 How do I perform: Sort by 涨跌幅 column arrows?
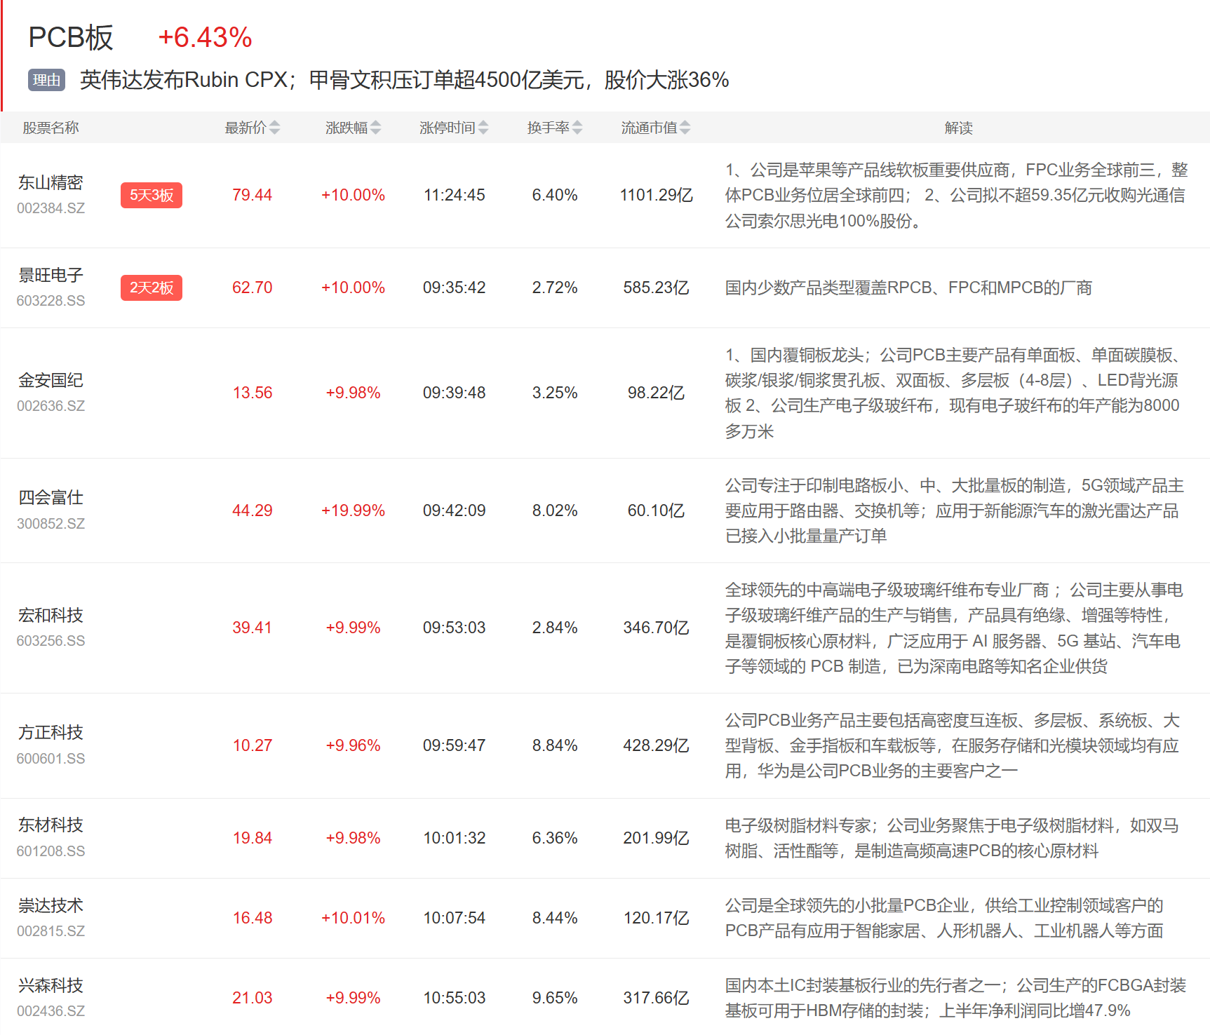375,128
